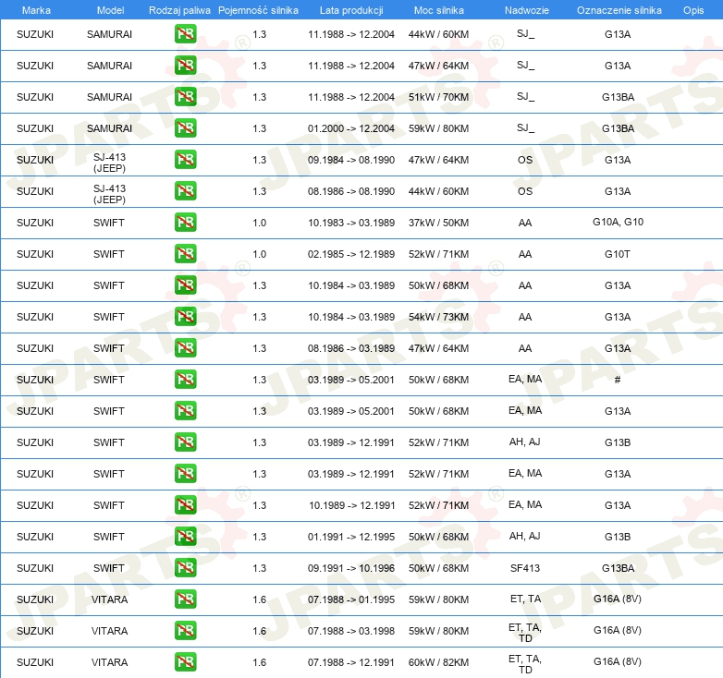Screen dimensions: 723x678
Task: Select the date range '09.1984 -> 08.1990'
Action: tap(351, 160)
